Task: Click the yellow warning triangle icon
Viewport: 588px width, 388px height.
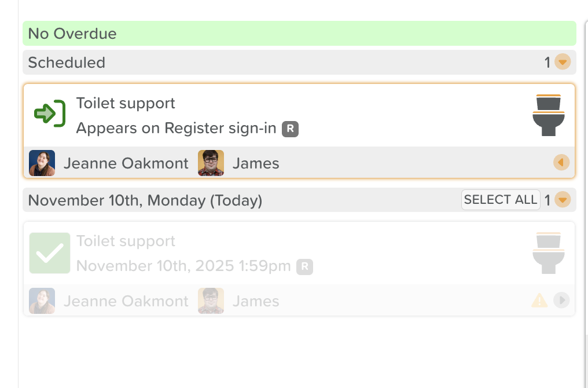Action: (539, 301)
